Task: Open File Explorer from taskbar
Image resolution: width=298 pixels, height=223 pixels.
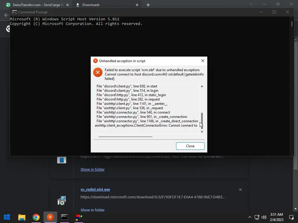Action: 22,217
